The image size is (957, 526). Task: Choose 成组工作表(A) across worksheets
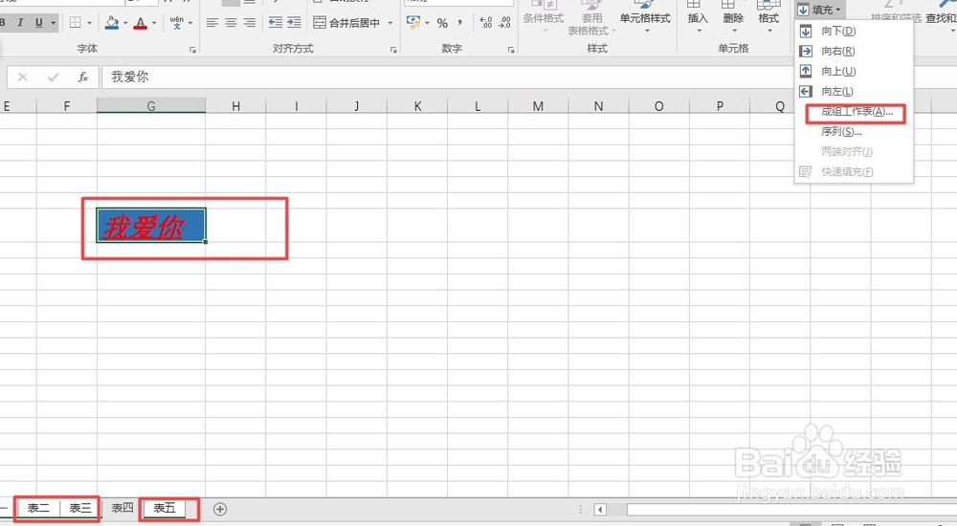click(856, 112)
